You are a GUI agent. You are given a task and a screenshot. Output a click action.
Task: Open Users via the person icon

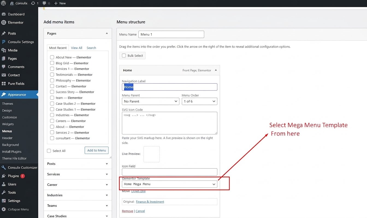pyautogui.click(x=4, y=184)
